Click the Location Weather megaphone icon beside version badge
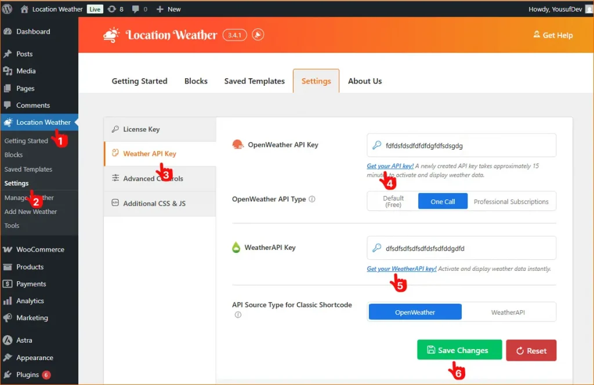 [x=258, y=34]
